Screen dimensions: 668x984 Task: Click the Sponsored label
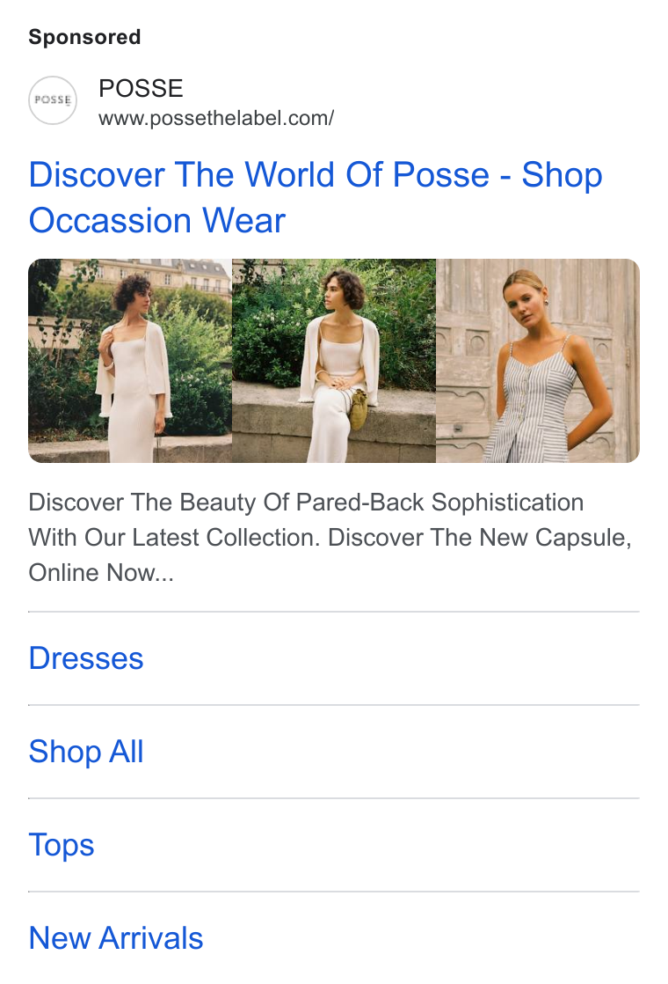84,37
